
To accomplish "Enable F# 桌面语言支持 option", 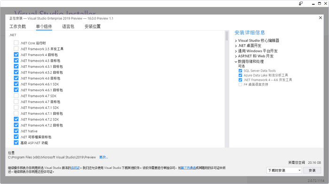I will [x=240, y=85].
